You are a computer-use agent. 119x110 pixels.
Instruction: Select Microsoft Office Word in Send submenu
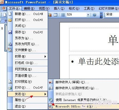tap(84, 106)
